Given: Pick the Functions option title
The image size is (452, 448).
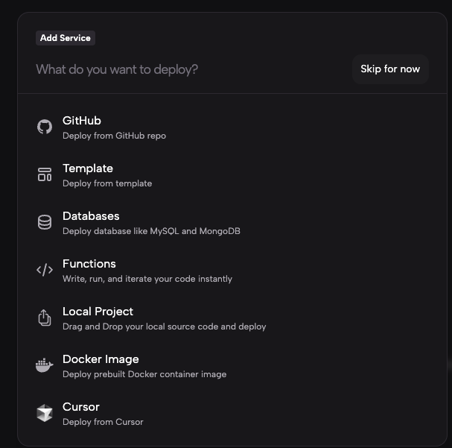Looking at the screenshot, I should 89,264.
